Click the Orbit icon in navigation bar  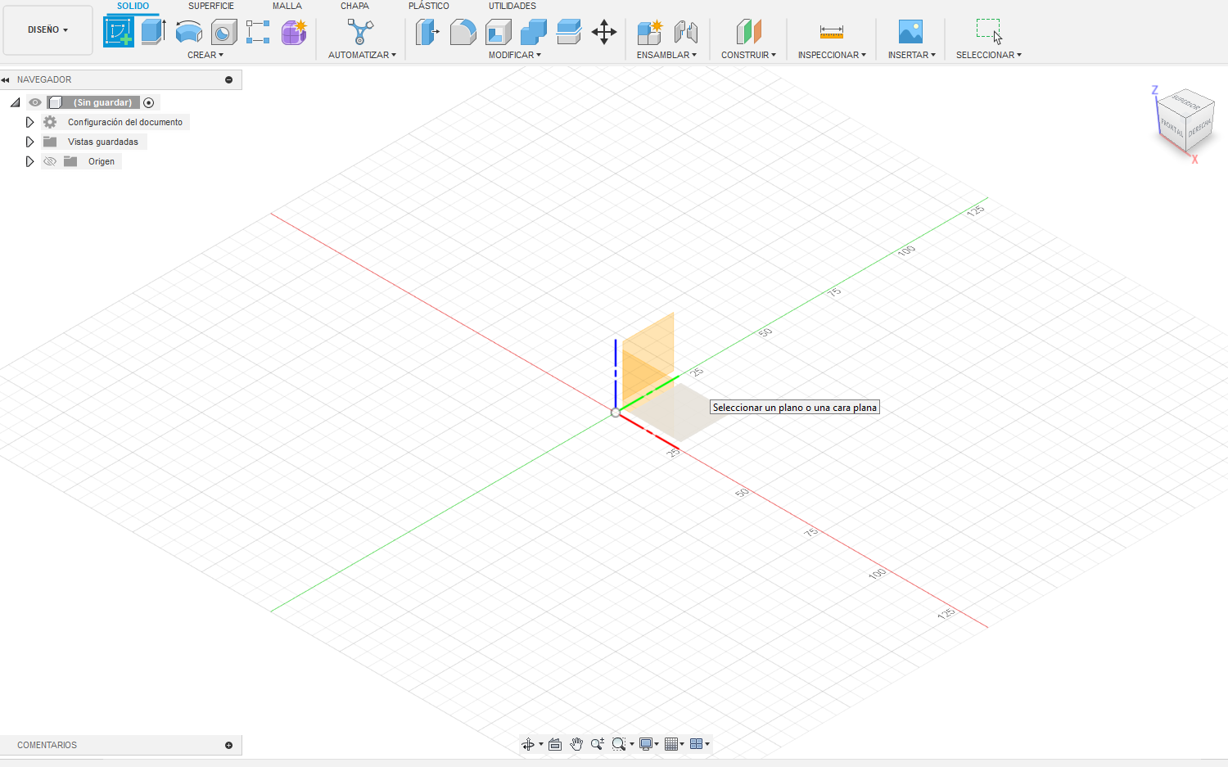point(528,744)
